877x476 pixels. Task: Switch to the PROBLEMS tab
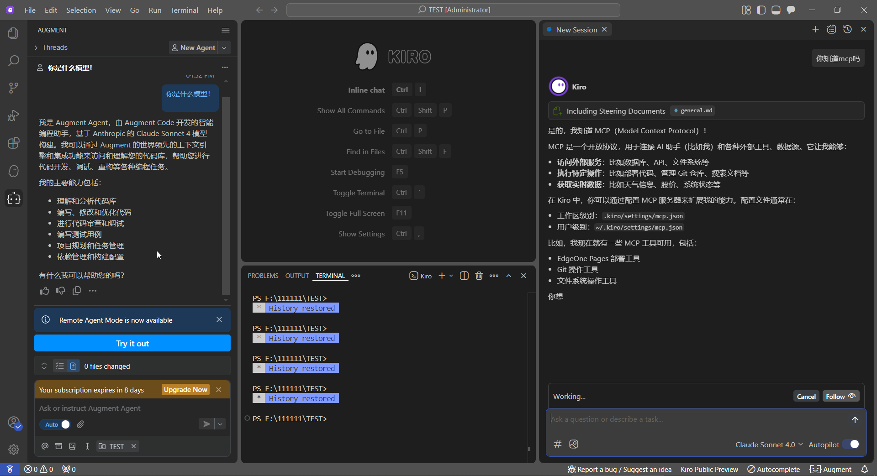[263, 276]
